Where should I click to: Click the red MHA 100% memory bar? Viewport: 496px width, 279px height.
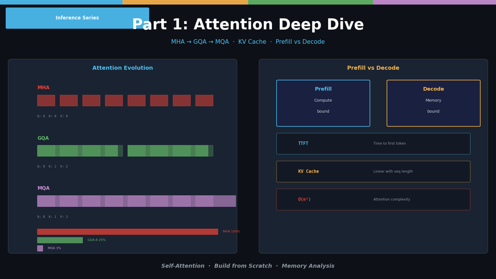pos(128,232)
